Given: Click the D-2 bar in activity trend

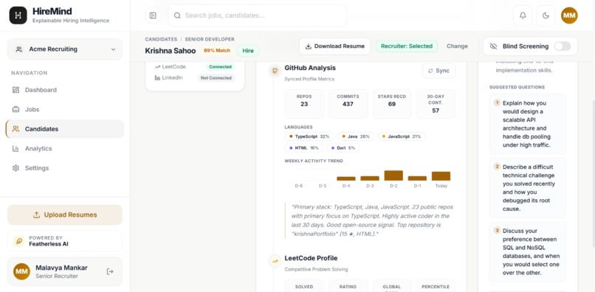Looking at the screenshot, I should pyautogui.click(x=393, y=175).
